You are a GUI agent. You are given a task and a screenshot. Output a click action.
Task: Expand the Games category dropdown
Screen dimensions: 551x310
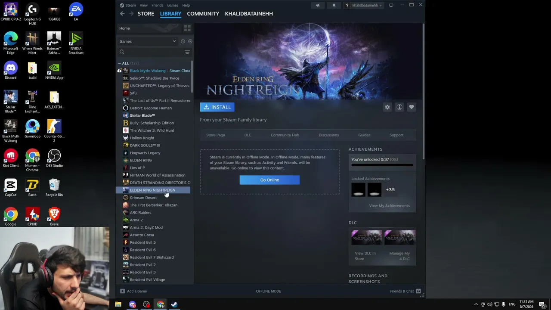click(x=148, y=41)
